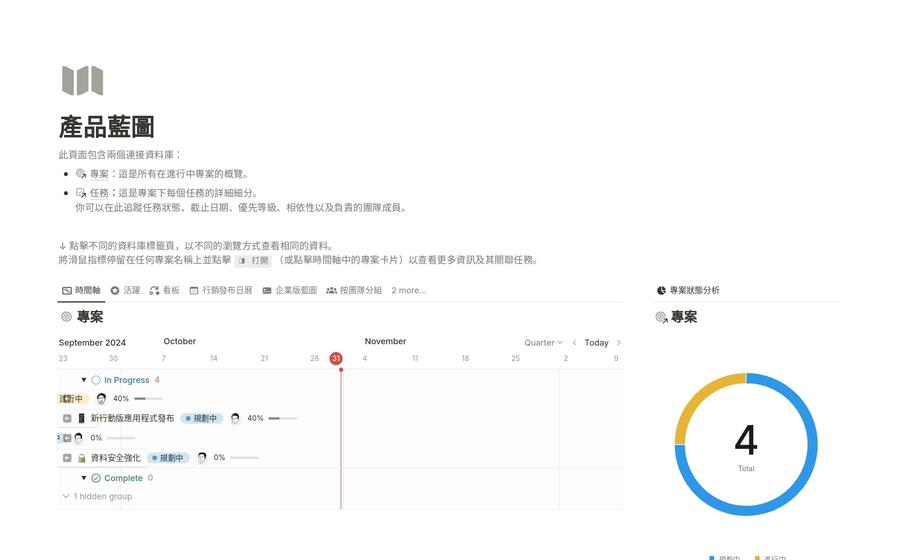Jump to Today on the timeline
Screen dimensions: 898x560
coord(596,343)
